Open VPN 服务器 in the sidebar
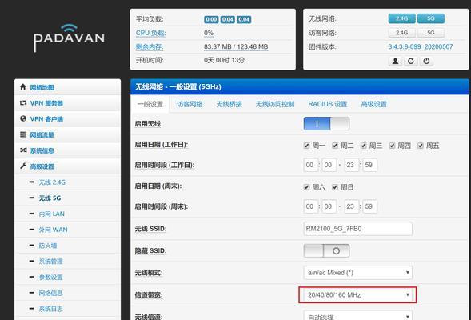Image resolution: width=471 pixels, height=320 pixels. tap(68, 103)
